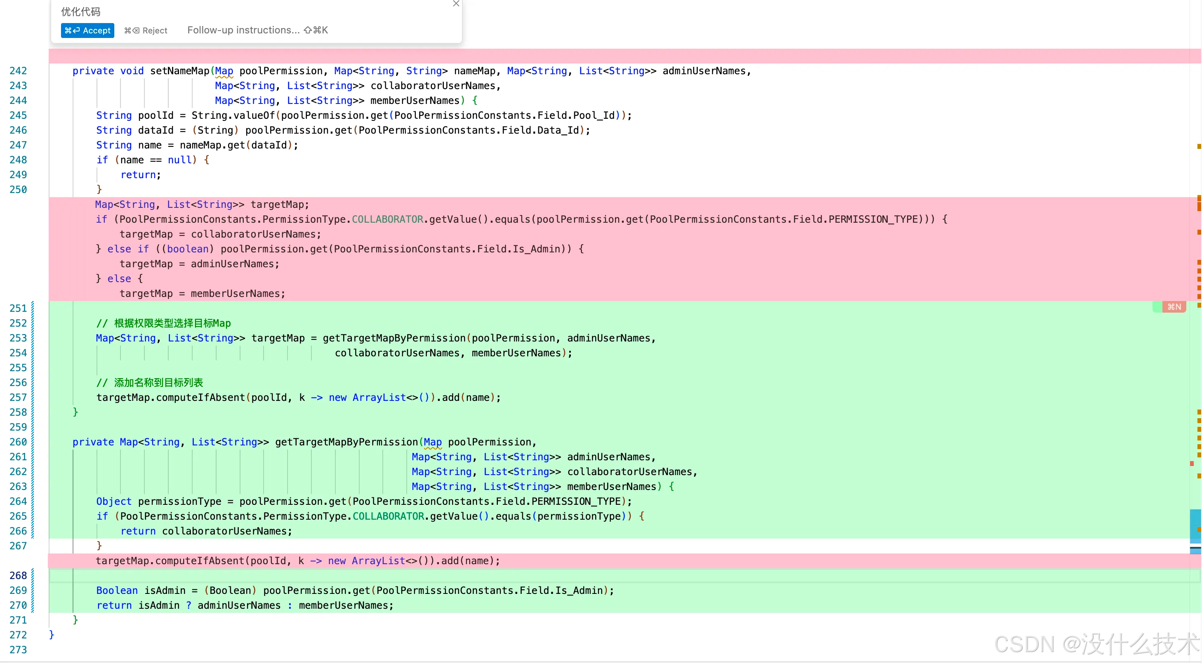Click the red error marker in overview ruler
Image resolution: width=1202 pixels, height=664 pixels.
[1191, 463]
